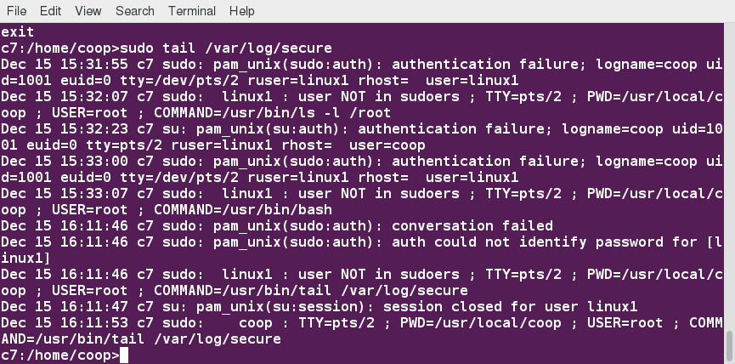Open the Help menu
The width and height of the screenshot is (735, 364).
(242, 11)
